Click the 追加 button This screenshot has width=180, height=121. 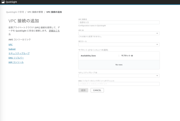tap(83, 90)
